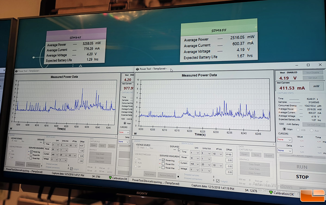Select the USB radio option under capture stats
The image size is (326, 205).
[x=298, y=130]
